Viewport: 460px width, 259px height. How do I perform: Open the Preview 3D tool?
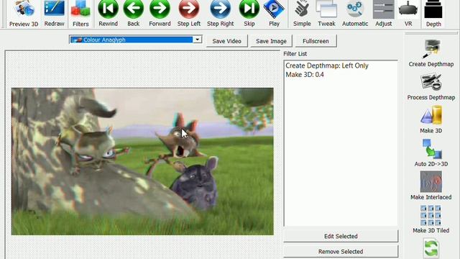point(24,14)
